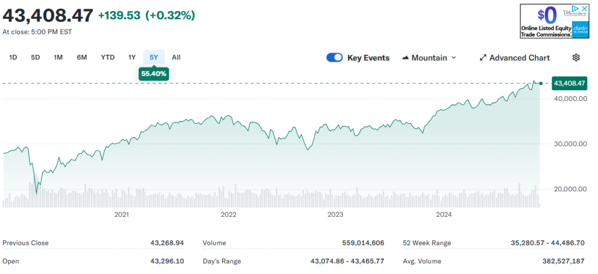Click the Advanced Chart expand arrows icon

pyautogui.click(x=483, y=58)
